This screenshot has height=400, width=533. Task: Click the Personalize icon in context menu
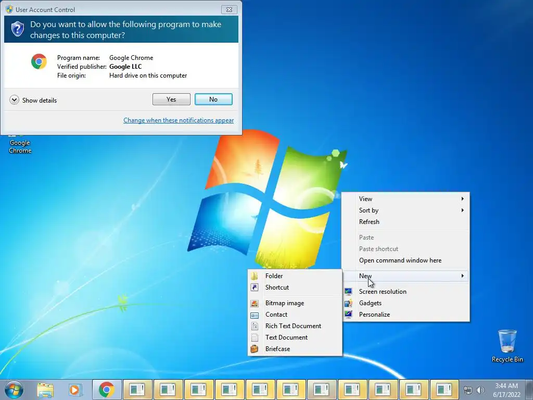tap(348, 314)
